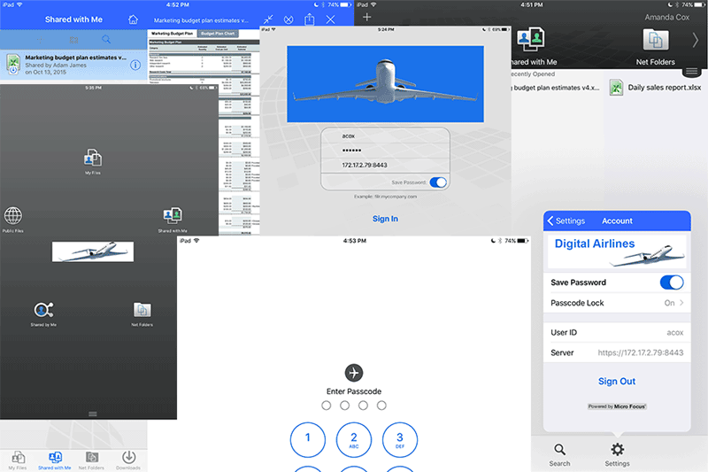Tap Digital Airlines banner in Account panel
Viewport: 708px width, 472px height.
coord(617,251)
